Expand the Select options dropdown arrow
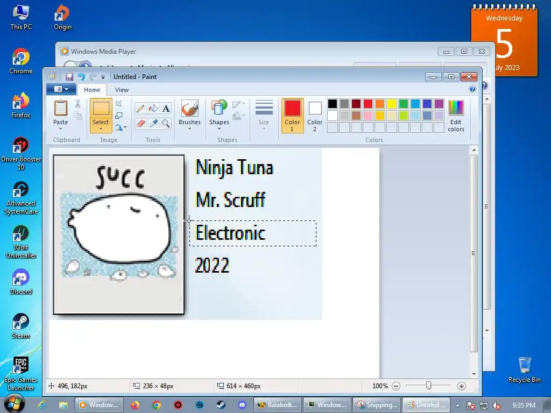The height and width of the screenshot is (413, 551). pyautogui.click(x=101, y=129)
